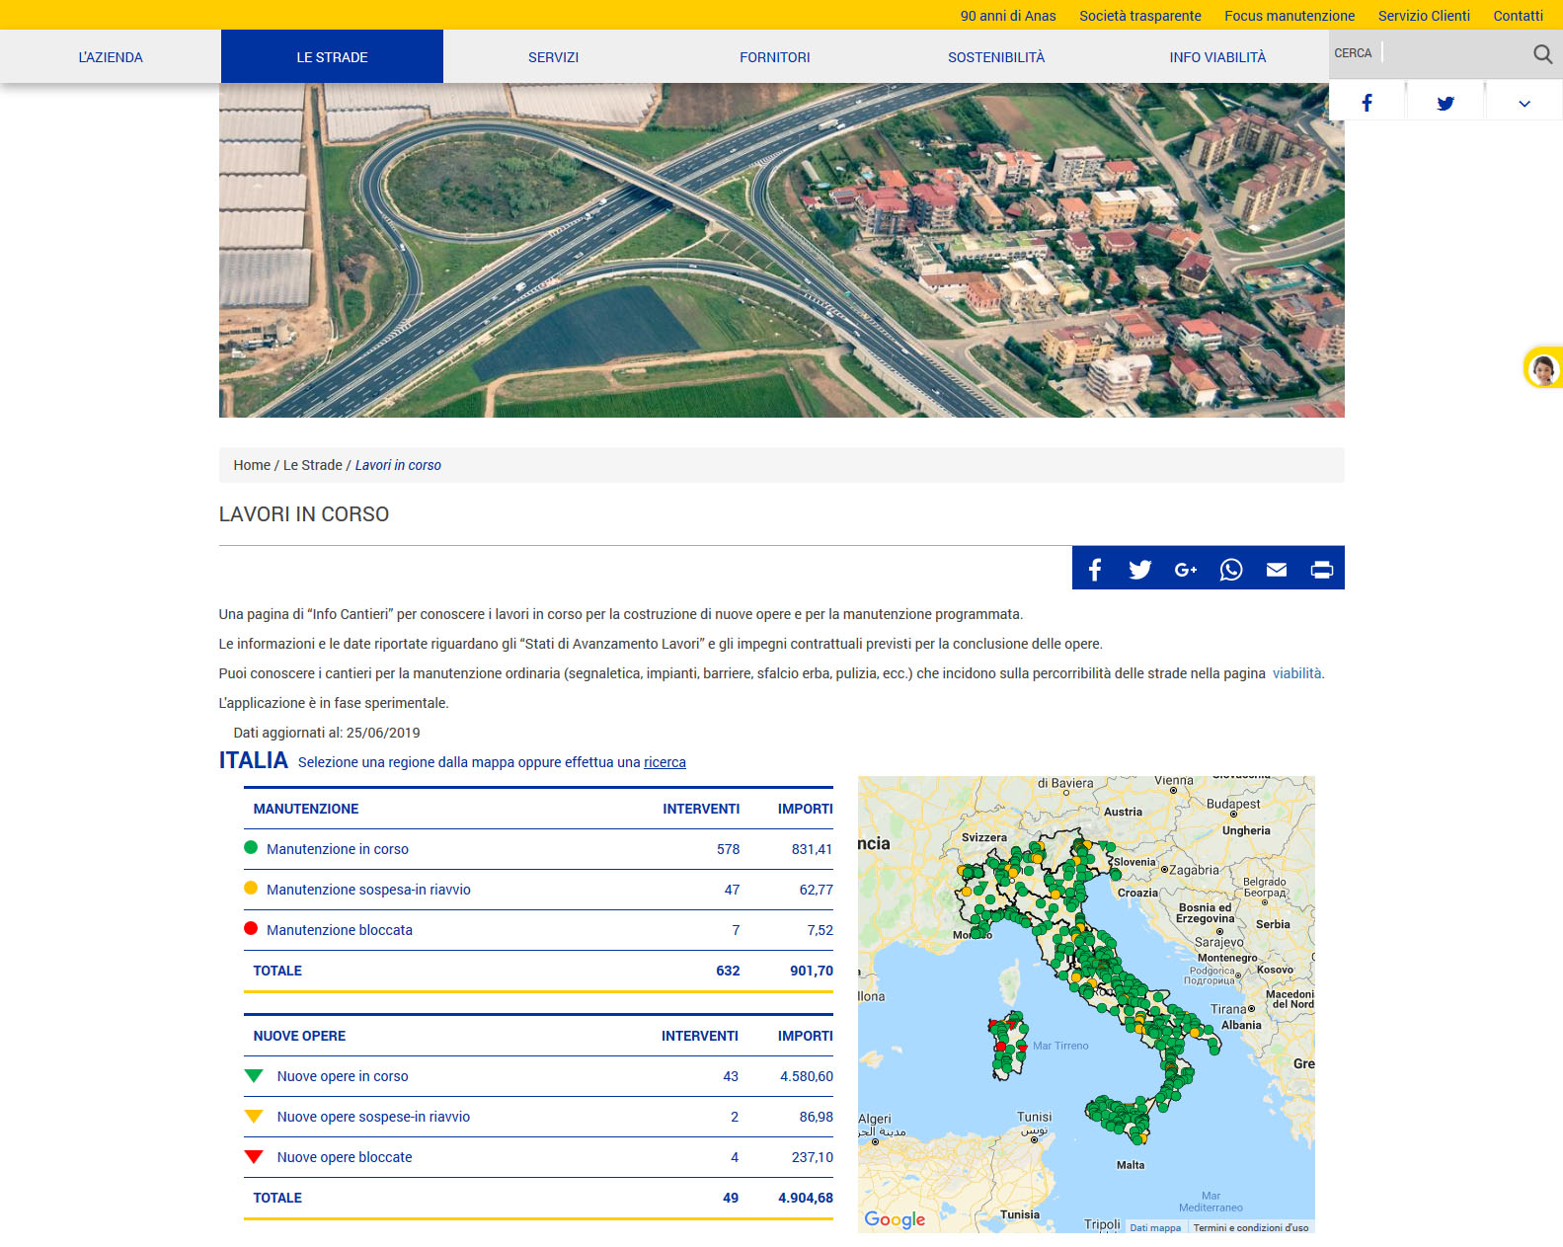Open Focus manutenzione link
The image size is (1563, 1247).
tap(1289, 16)
